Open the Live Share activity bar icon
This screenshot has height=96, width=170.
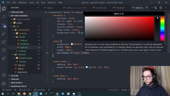tap(4, 58)
